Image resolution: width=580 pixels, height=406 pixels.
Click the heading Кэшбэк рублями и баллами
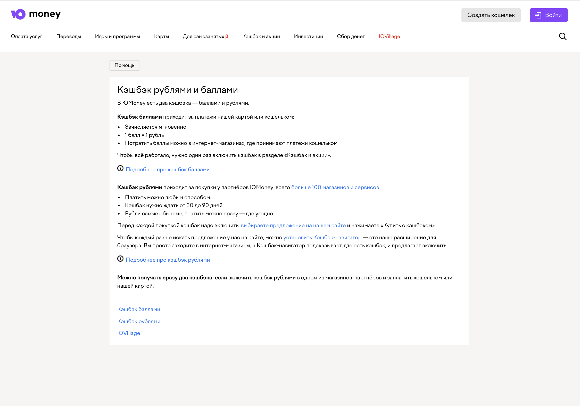coord(178,90)
